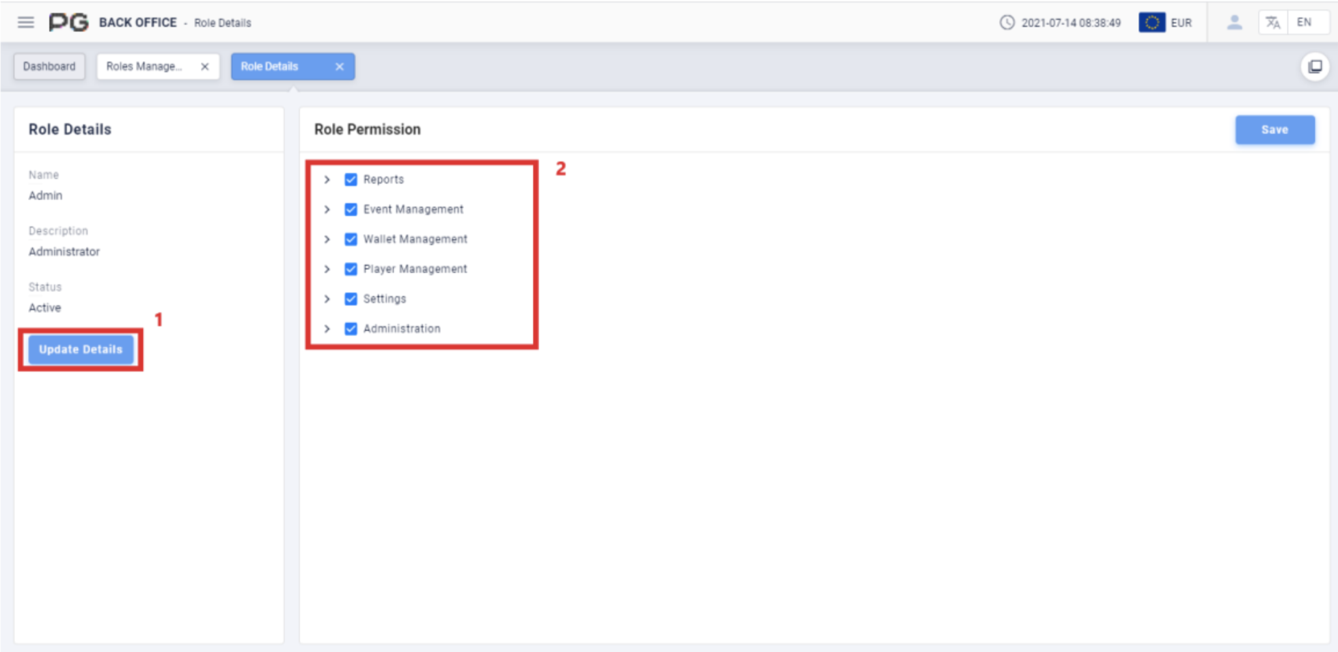The width and height of the screenshot is (1338, 652).
Task: Expand the Player Management permission tree
Action: (x=327, y=269)
